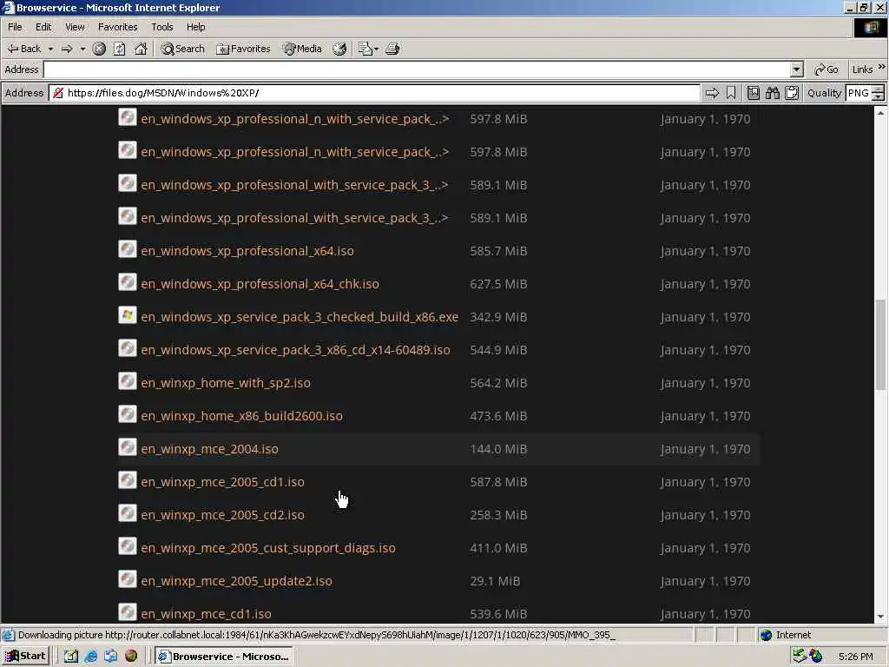The height and width of the screenshot is (667, 889).
Task: Click the insecure lock icon in URL
Action: 58,93
